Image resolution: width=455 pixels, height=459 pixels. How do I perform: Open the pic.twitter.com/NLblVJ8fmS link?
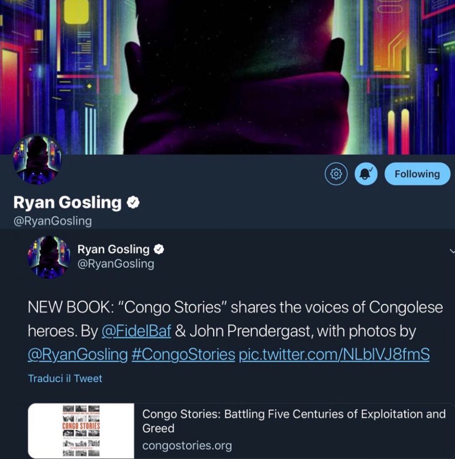point(334,355)
